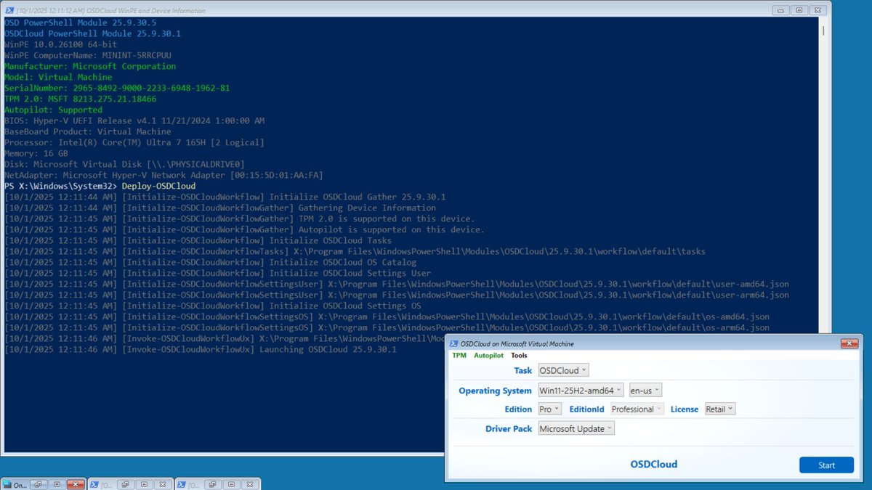Viewport: 872px width, 490px height.
Task: Close the minimized 'On...' window
Action: click(75, 483)
